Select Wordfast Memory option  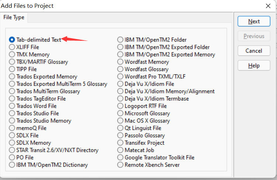tap(120, 62)
